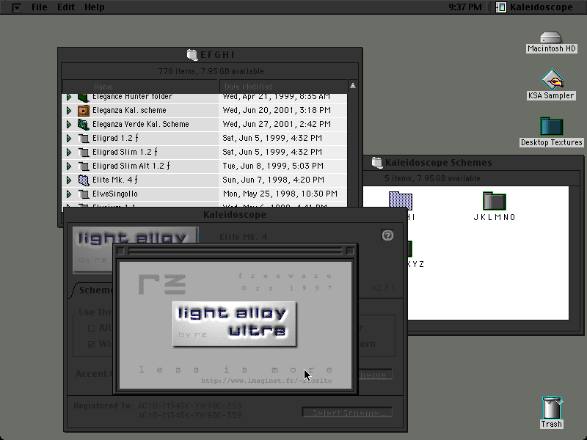The height and width of the screenshot is (440, 587).
Task: Click the Wed, Jun 27, 2001, 2:42 PM date
Action: point(277,124)
